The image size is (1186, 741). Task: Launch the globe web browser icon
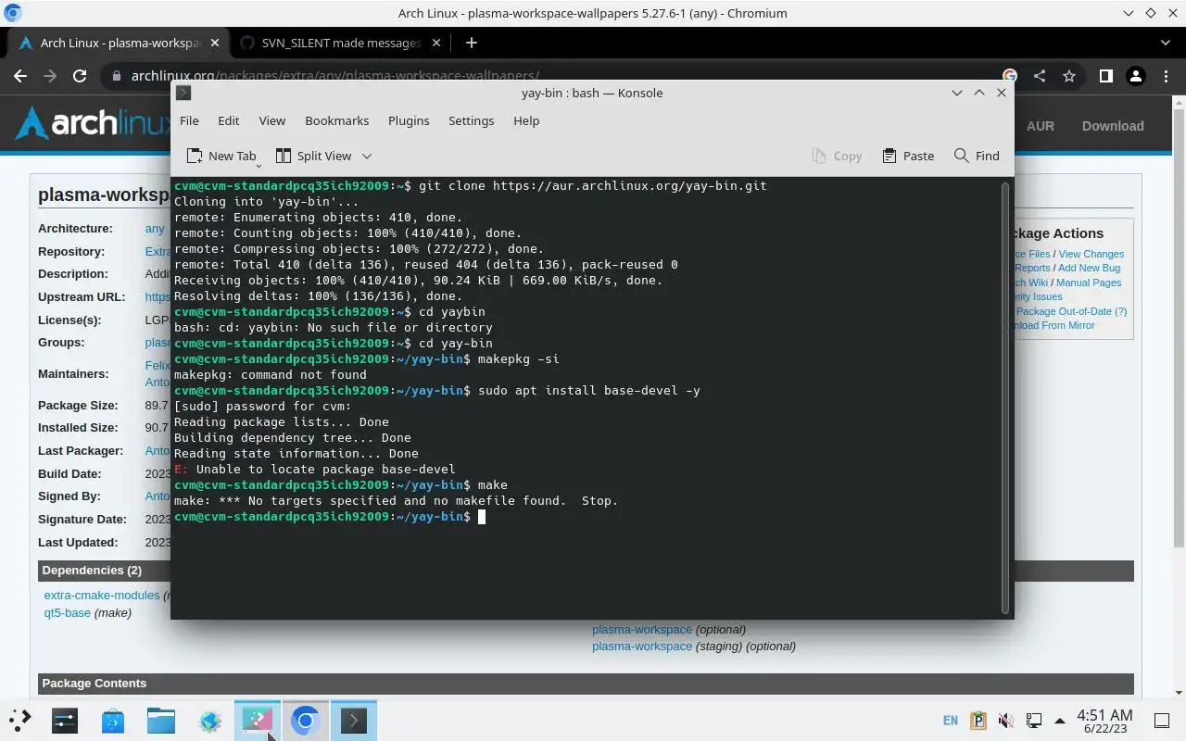(209, 720)
